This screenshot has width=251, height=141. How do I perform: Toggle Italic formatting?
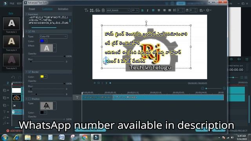147,11
